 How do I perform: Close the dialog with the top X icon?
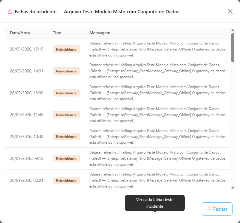[230, 11]
